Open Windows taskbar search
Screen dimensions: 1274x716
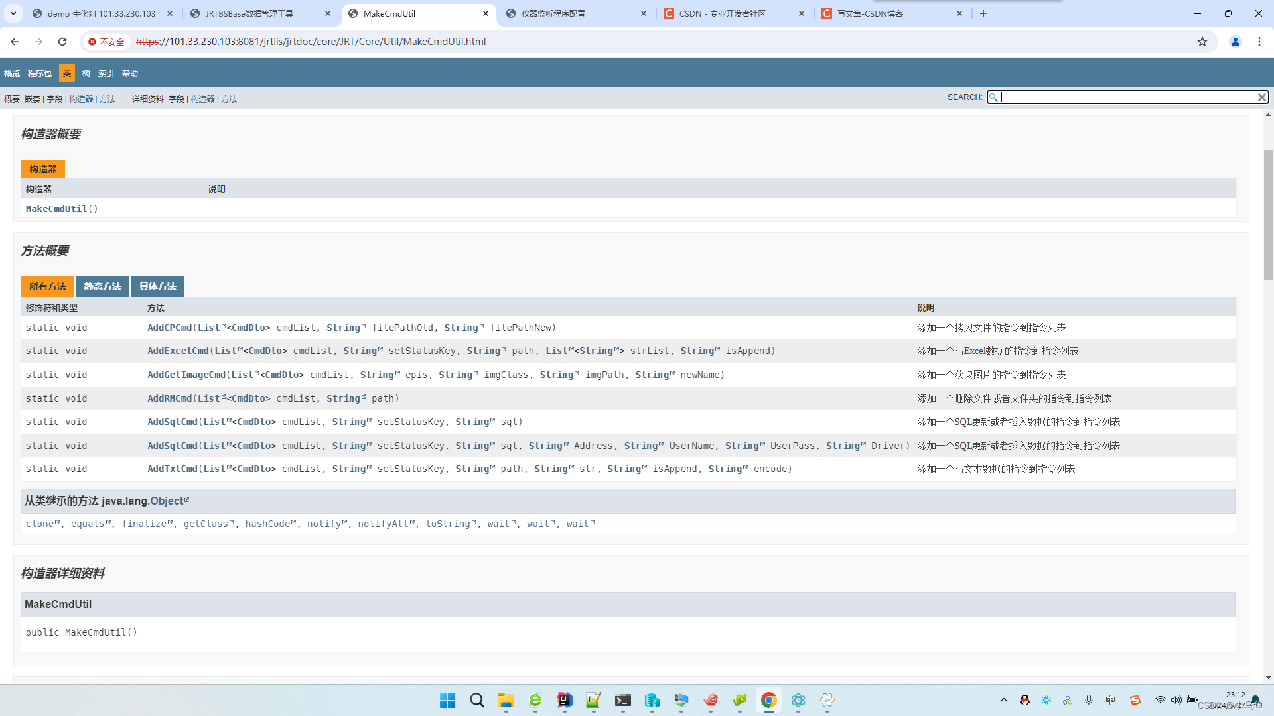pyautogui.click(x=477, y=700)
